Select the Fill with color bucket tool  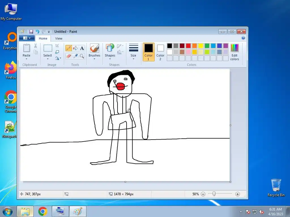pos(75,48)
